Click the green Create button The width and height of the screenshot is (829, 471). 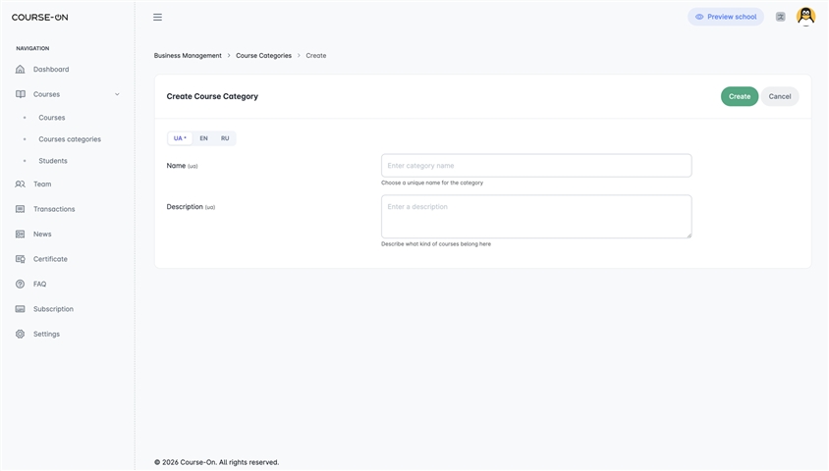pos(739,96)
